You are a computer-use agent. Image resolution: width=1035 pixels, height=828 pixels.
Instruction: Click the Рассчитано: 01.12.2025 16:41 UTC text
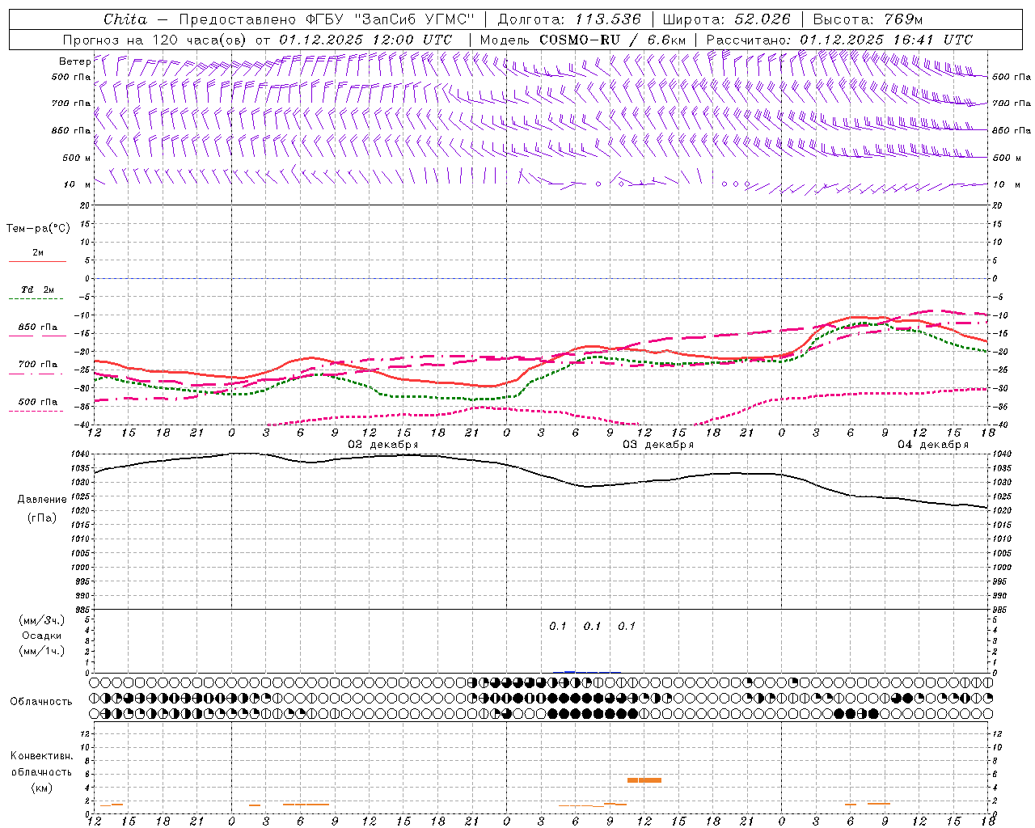(x=839, y=40)
